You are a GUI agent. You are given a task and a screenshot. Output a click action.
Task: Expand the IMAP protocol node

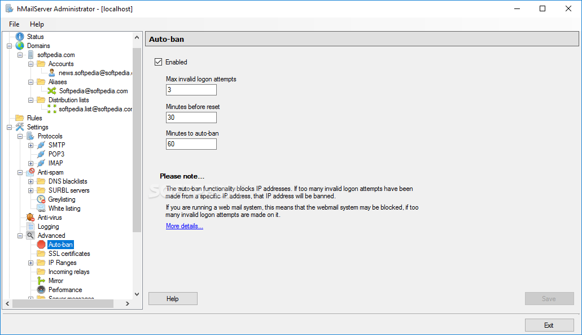31,163
